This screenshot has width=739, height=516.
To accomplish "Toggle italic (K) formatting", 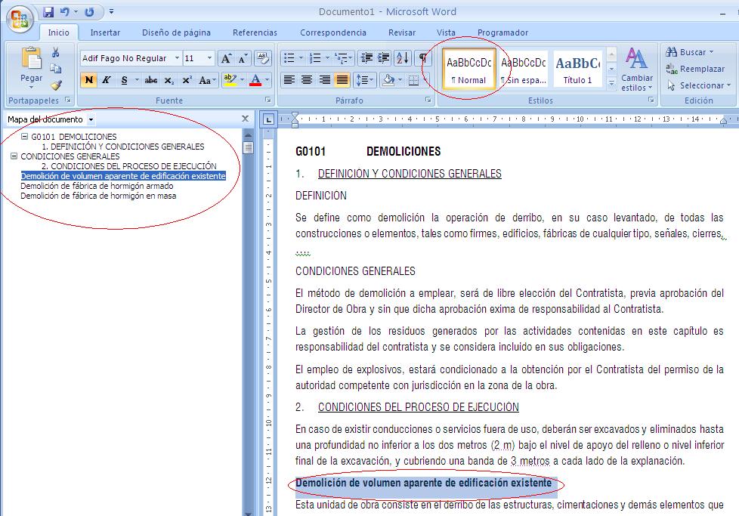I will tap(107, 80).
